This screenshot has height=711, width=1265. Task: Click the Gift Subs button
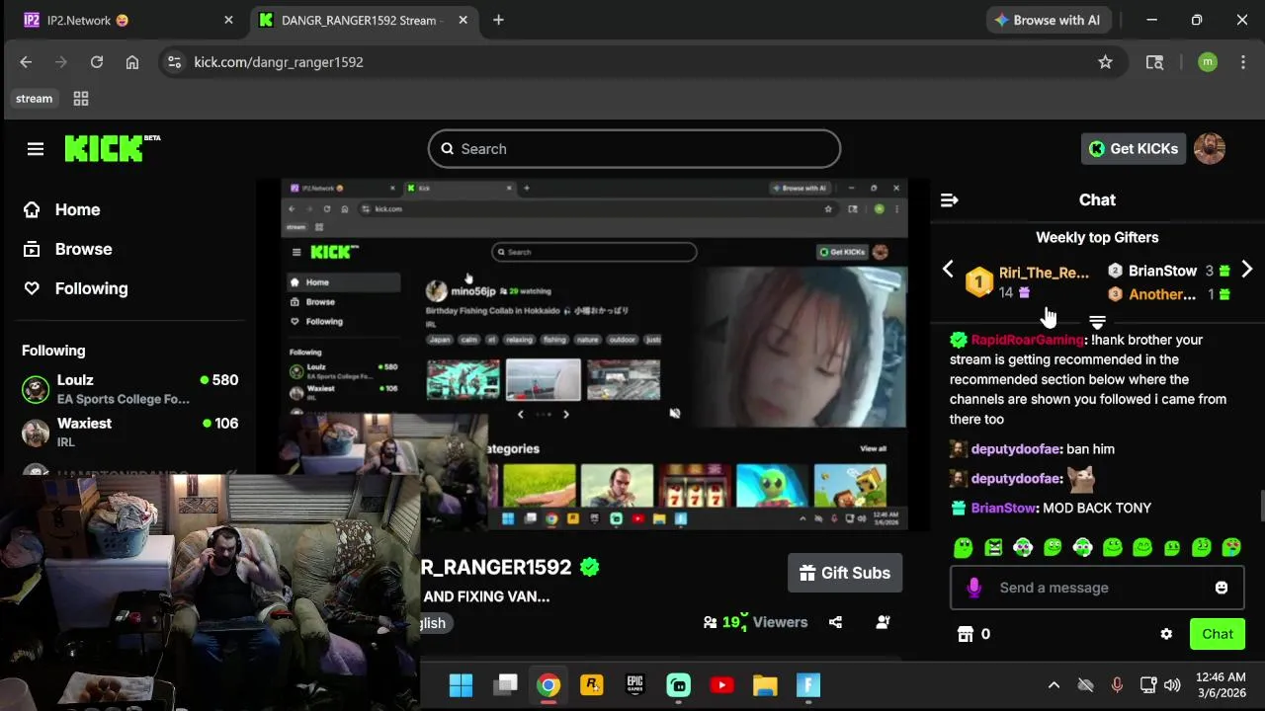pyautogui.click(x=845, y=573)
